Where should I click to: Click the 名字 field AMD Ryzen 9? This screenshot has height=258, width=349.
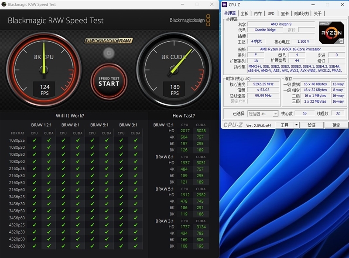pos(281,24)
